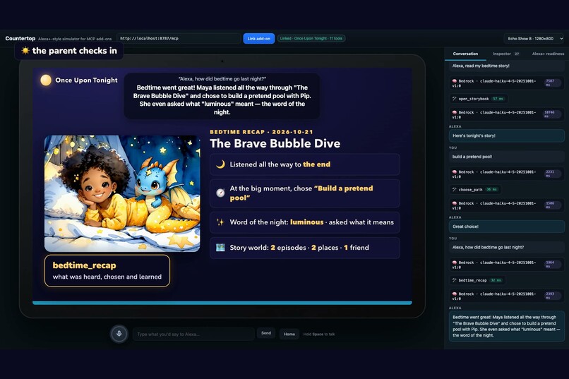This screenshot has width=569, height=379.
Task: Click the tool icon next to open_storybook
Action: tap(455, 99)
